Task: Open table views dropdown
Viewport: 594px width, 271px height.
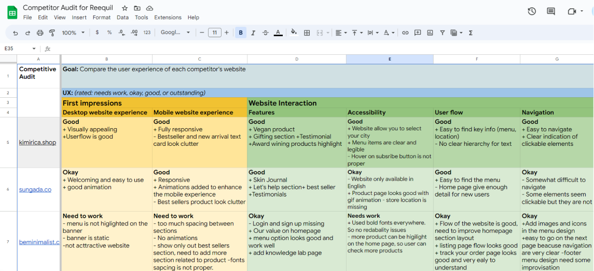Action: 457,33
